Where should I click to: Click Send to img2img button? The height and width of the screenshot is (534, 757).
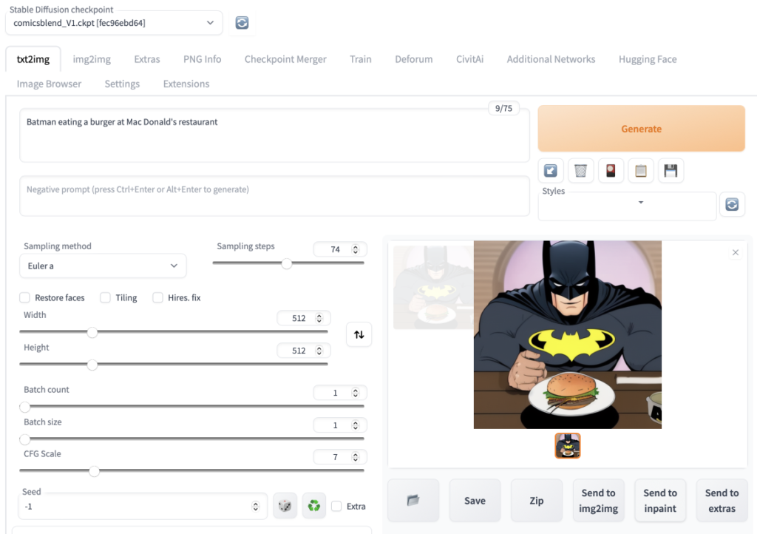[598, 500]
